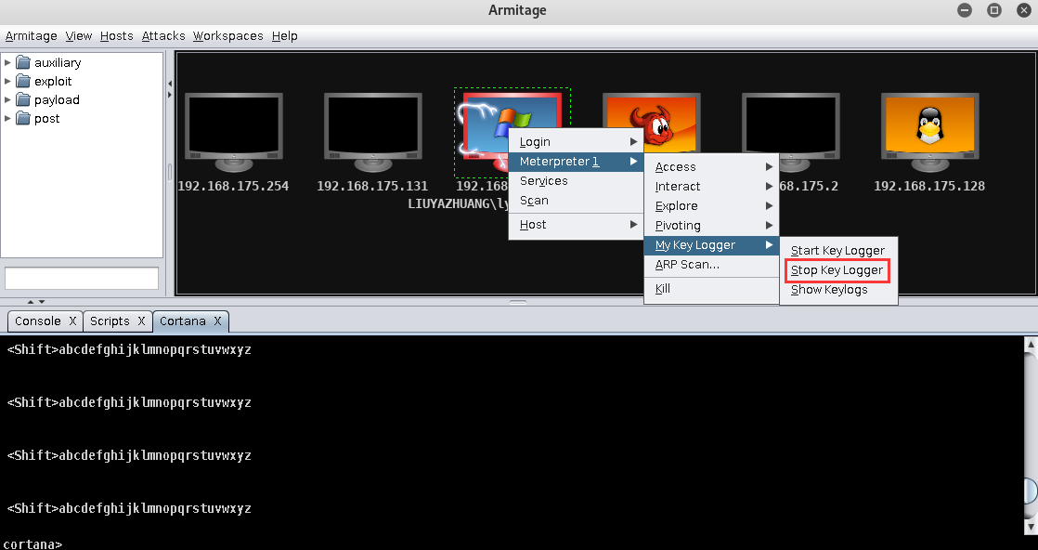Open My Key Logger submenu
The width and height of the screenshot is (1038, 550).
pyautogui.click(x=711, y=245)
